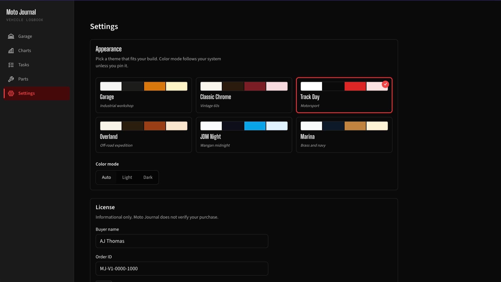
Task: Click the Charts bar graph icon
Action: point(11,51)
